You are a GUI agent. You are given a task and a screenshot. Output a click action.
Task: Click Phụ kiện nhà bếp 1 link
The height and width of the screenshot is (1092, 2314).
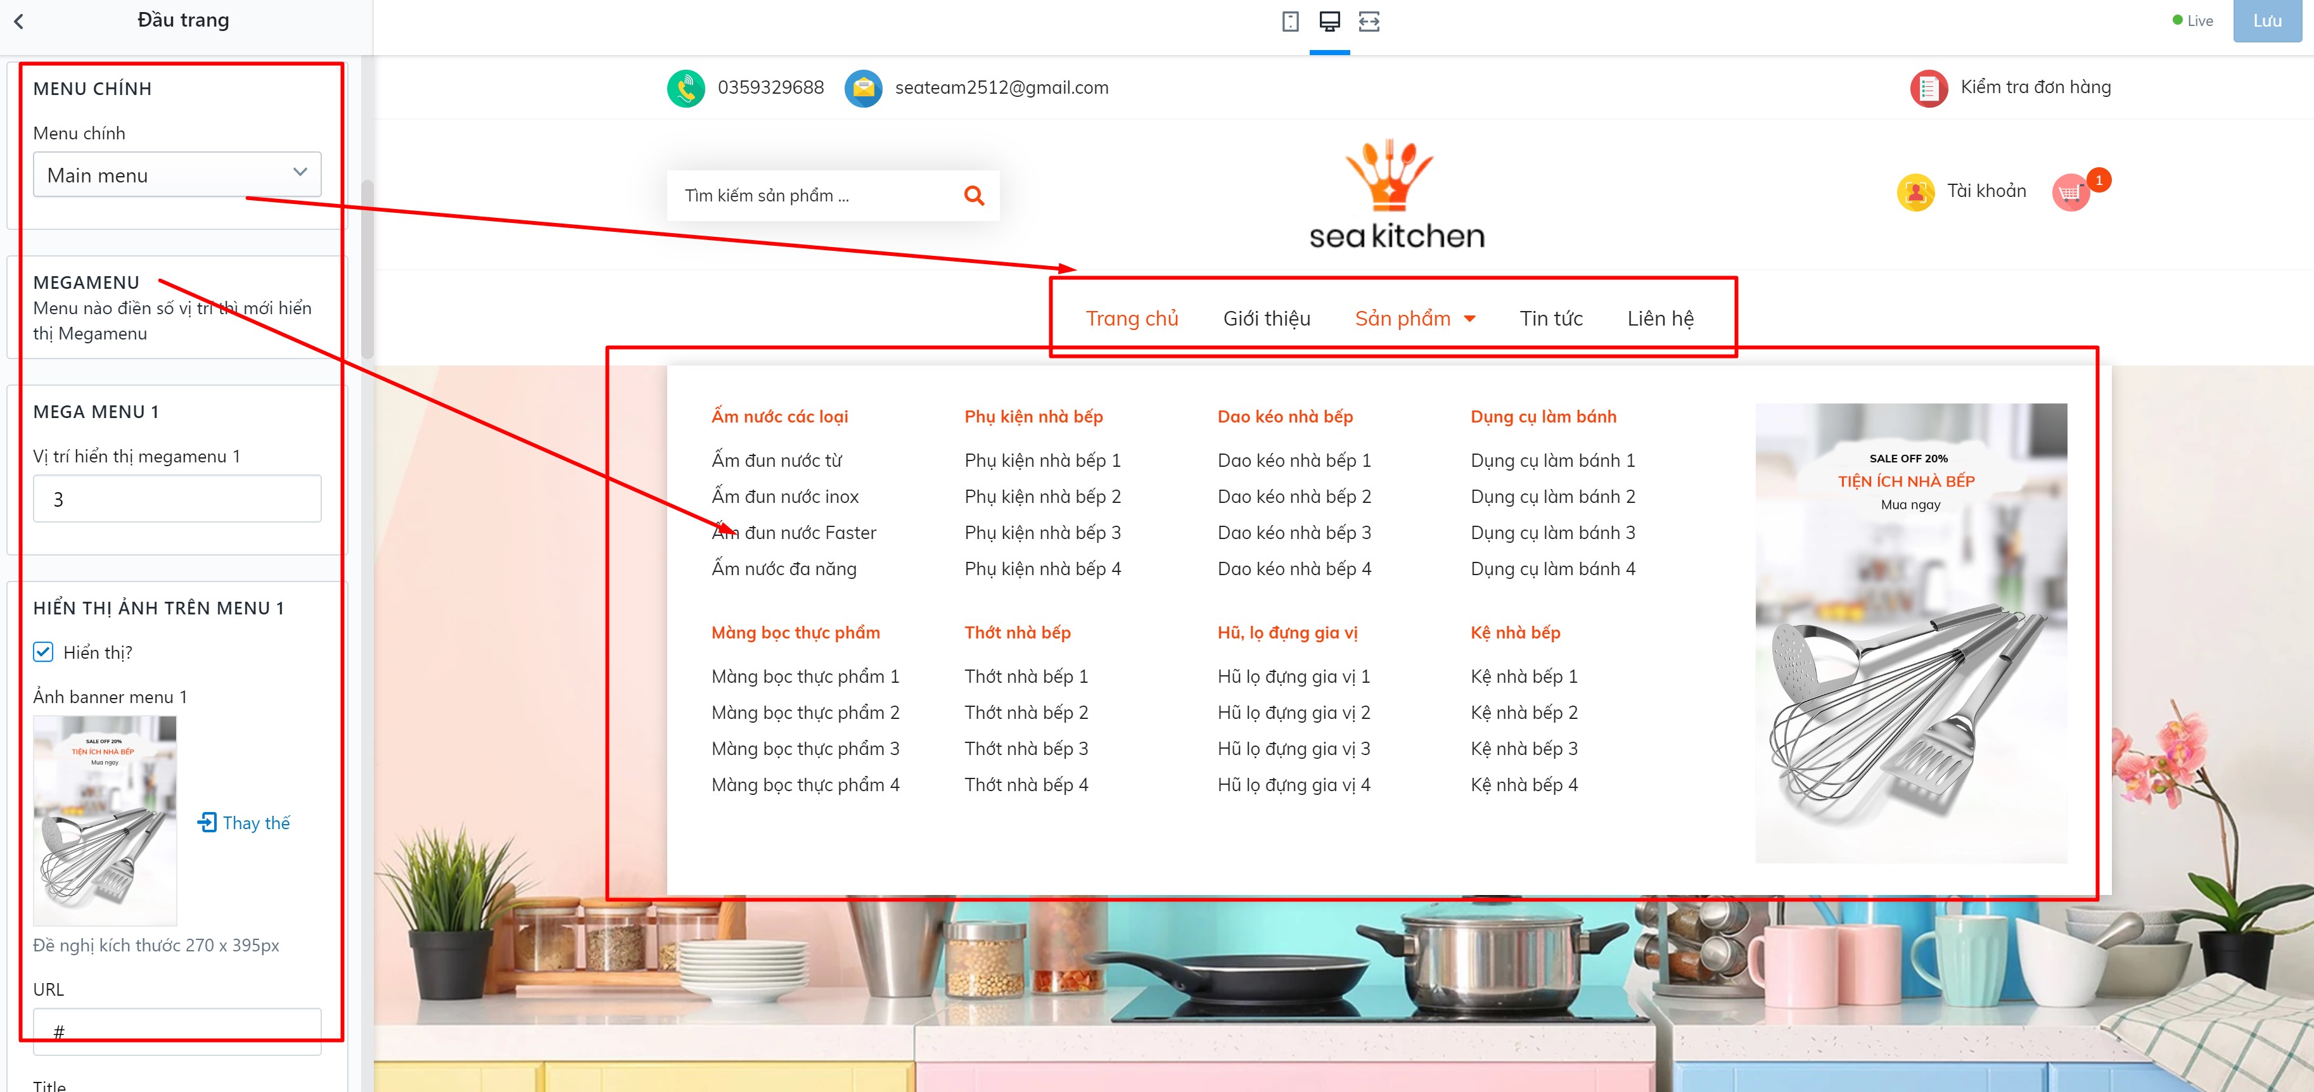[1043, 460]
